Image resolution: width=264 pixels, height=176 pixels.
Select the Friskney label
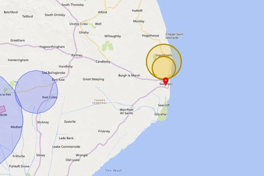[104, 131]
